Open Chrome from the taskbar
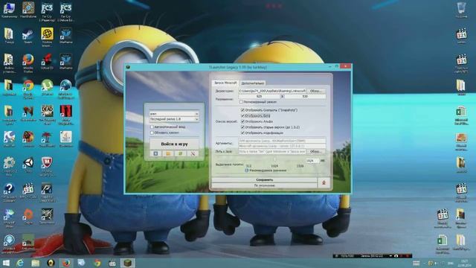This screenshot has width=476, height=268. [x=97, y=263]
